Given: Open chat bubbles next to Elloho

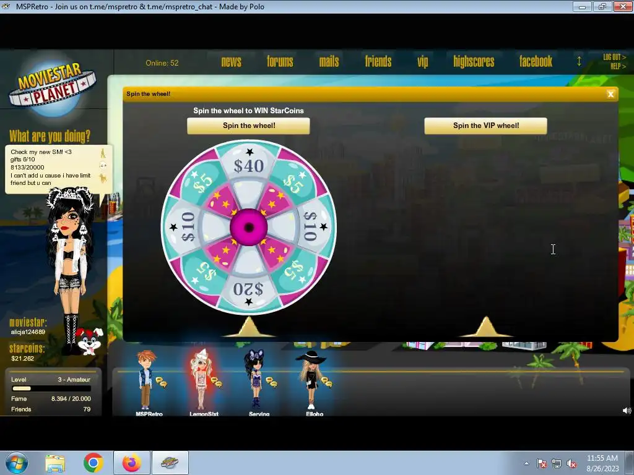Looking at the screenshot, I should click(327, 382).
